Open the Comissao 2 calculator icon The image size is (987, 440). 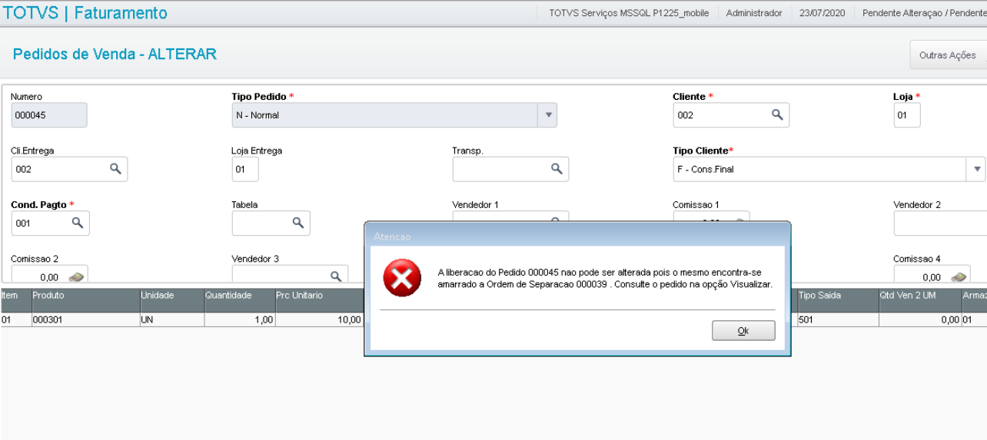tap(76, 277)
